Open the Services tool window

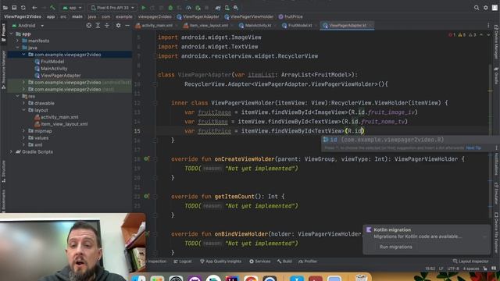pyautogui.click(x=260, y=261)
